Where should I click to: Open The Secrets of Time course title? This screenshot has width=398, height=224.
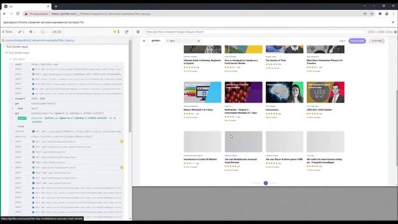275,60
